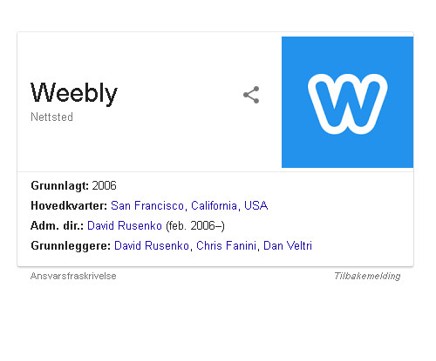Image resolution: width=436 pixels, height=361 pixels.
Task: Open the Chris Fanini founder link
Action: (226, 245)
